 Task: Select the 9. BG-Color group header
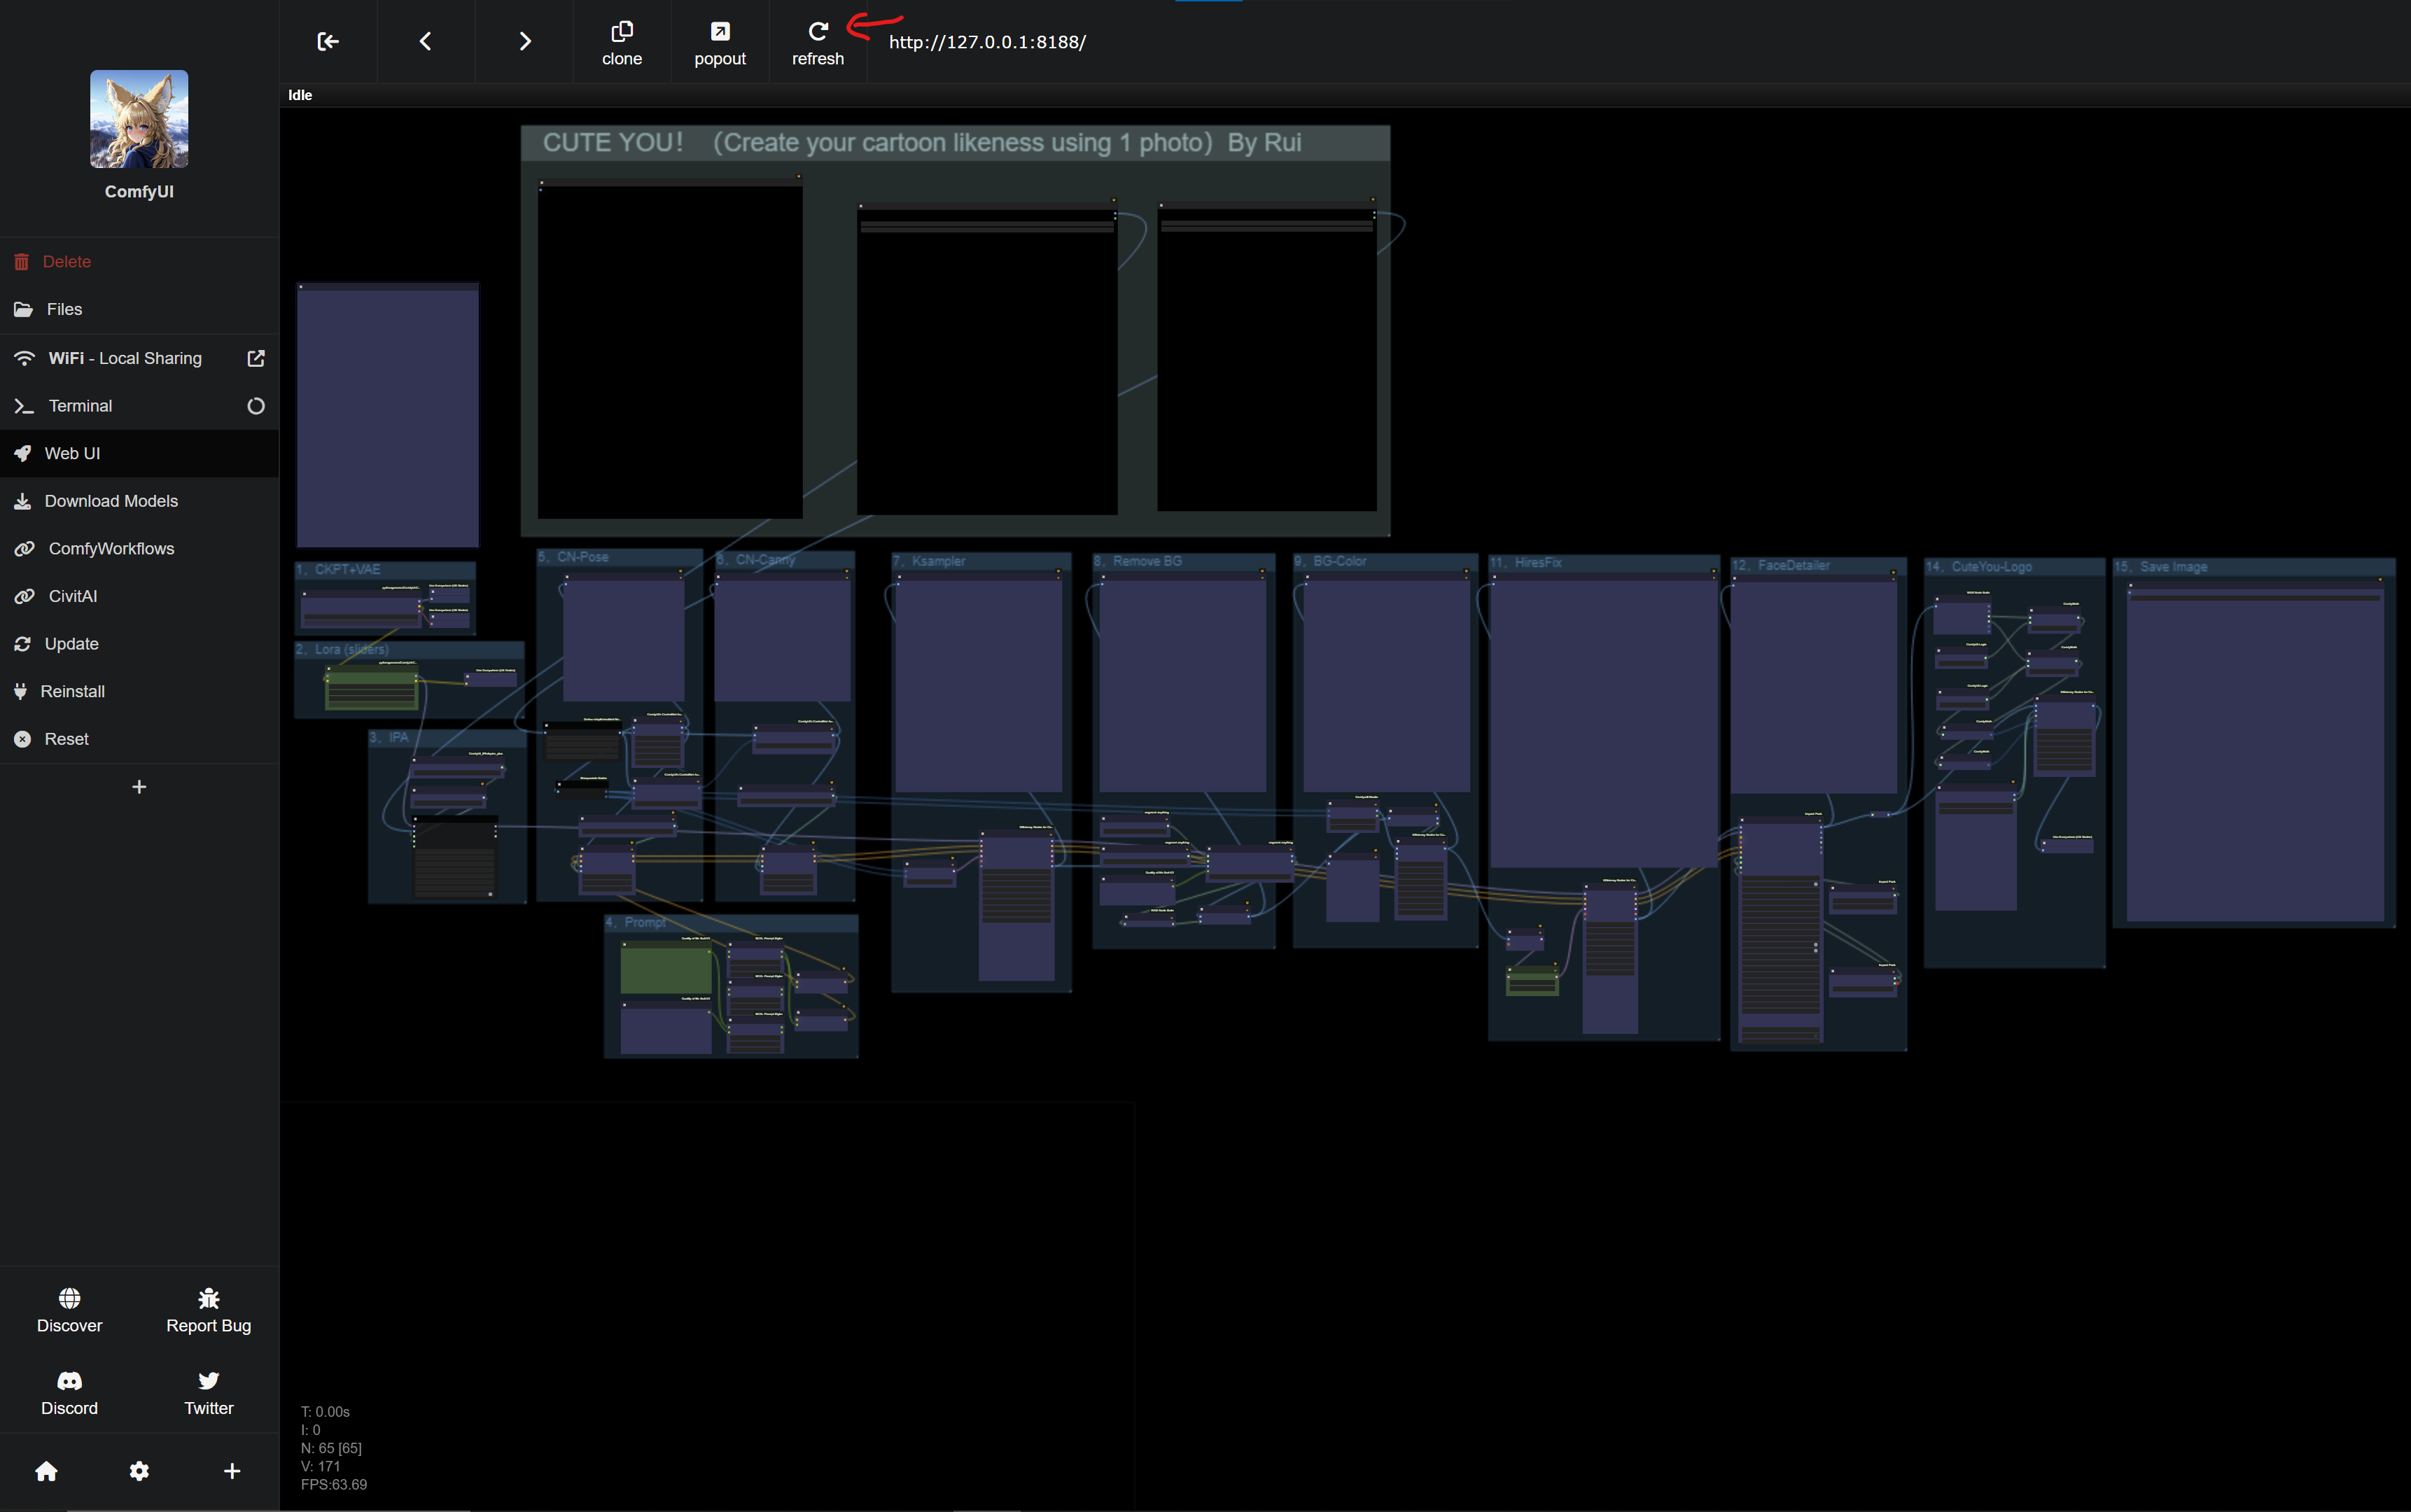[1385, 561]
